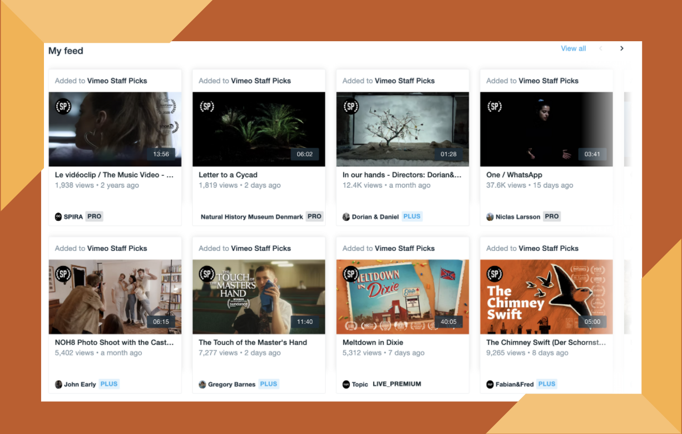Visit the Fabian&Fred profile name
This screenshot has height=434, width=682.
(515, 384)
